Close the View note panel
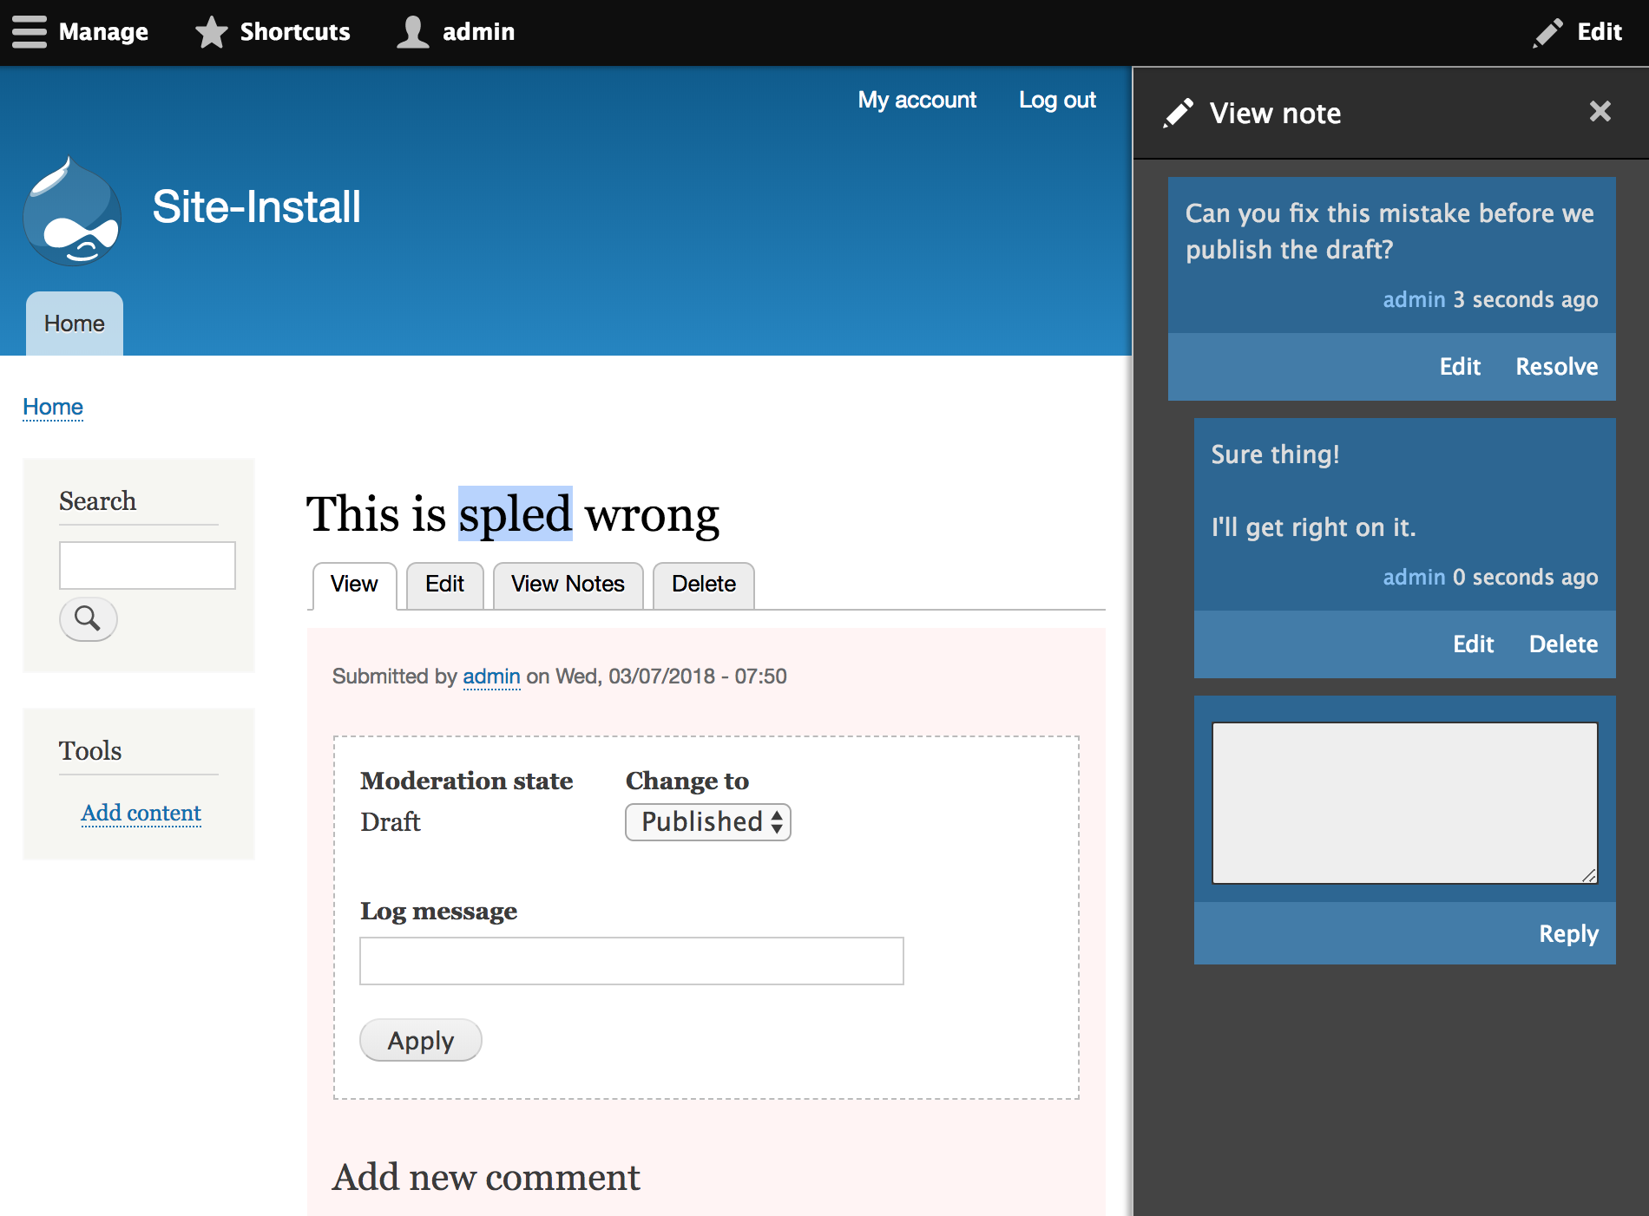1649x1216 pixels. [1600, 112]
